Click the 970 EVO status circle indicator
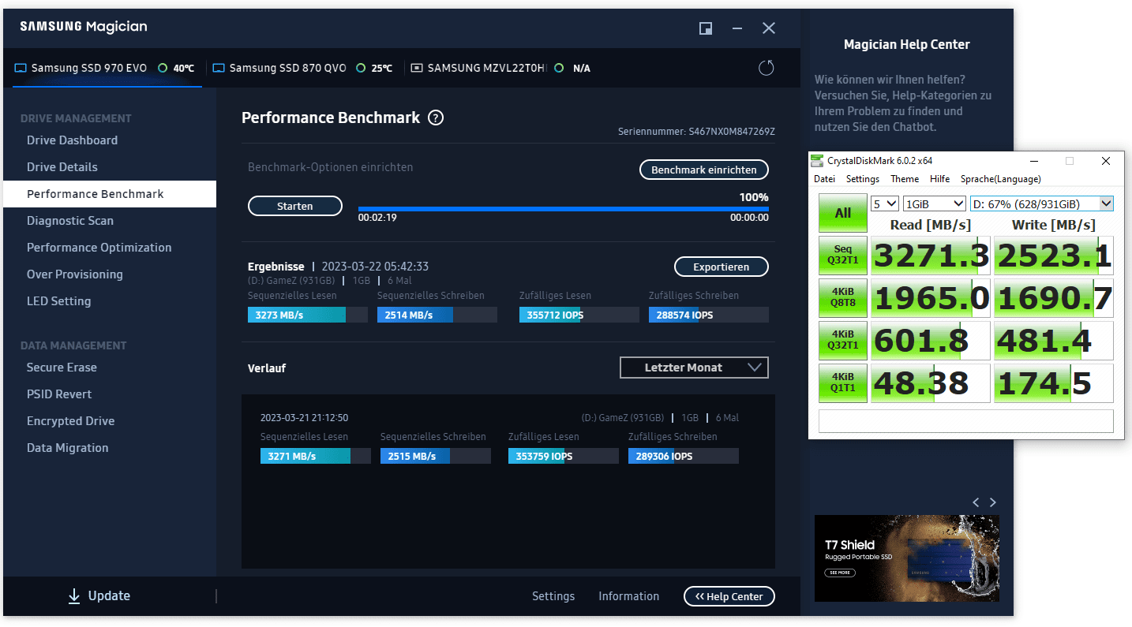 pos(163,69)
